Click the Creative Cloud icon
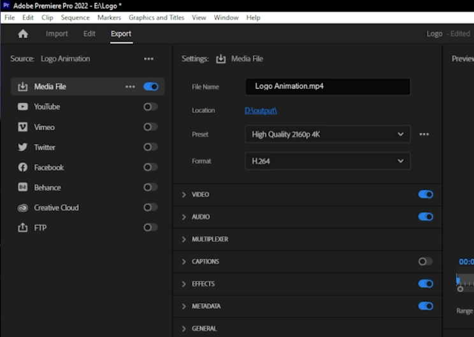This screenshot has width=474, height=337. click(x=23, y=208)
